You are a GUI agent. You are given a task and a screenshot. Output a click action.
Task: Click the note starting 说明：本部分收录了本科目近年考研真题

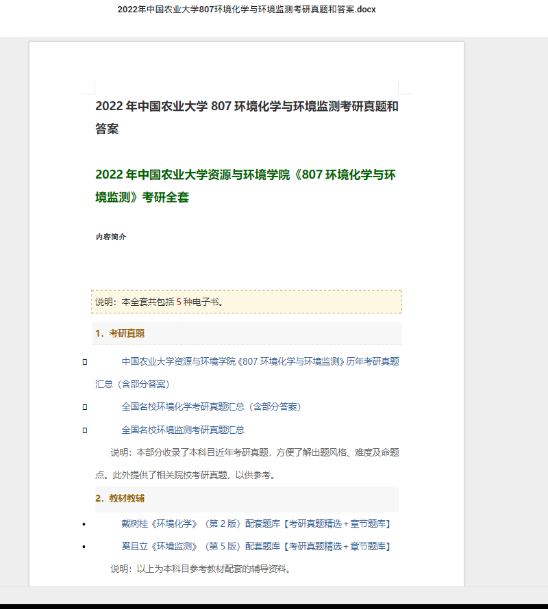[x=247, y=464]
